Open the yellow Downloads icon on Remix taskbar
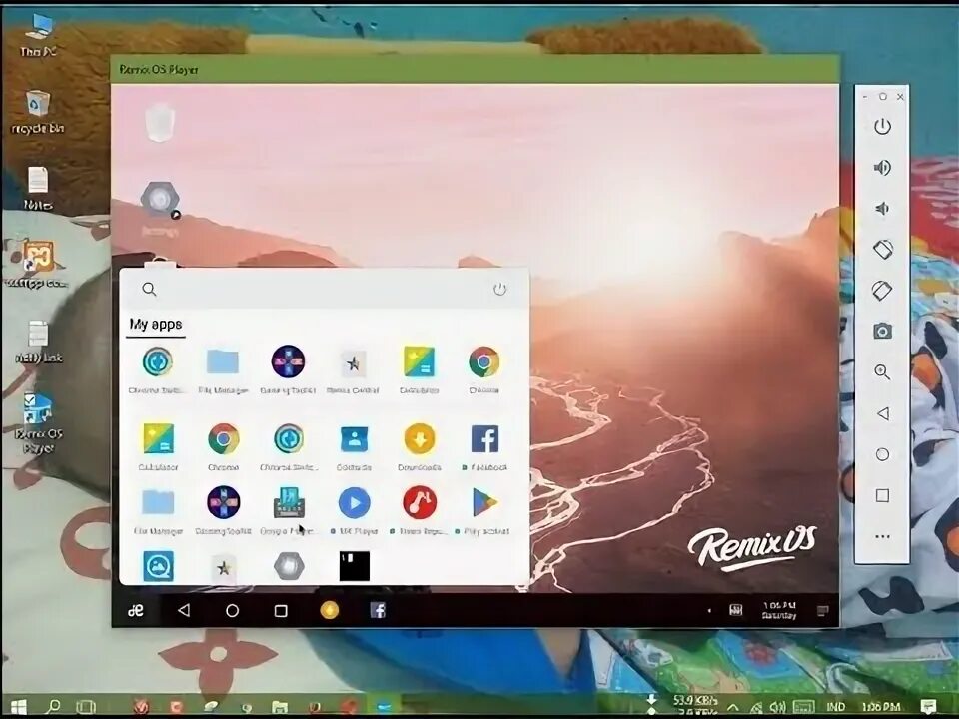959x719 pixels. (x=329, y=610)
